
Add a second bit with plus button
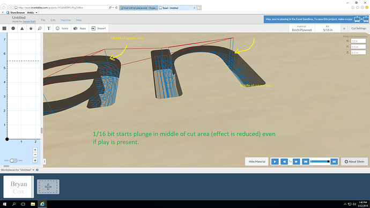point(344,28)
